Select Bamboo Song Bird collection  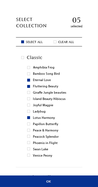(29, 74)
